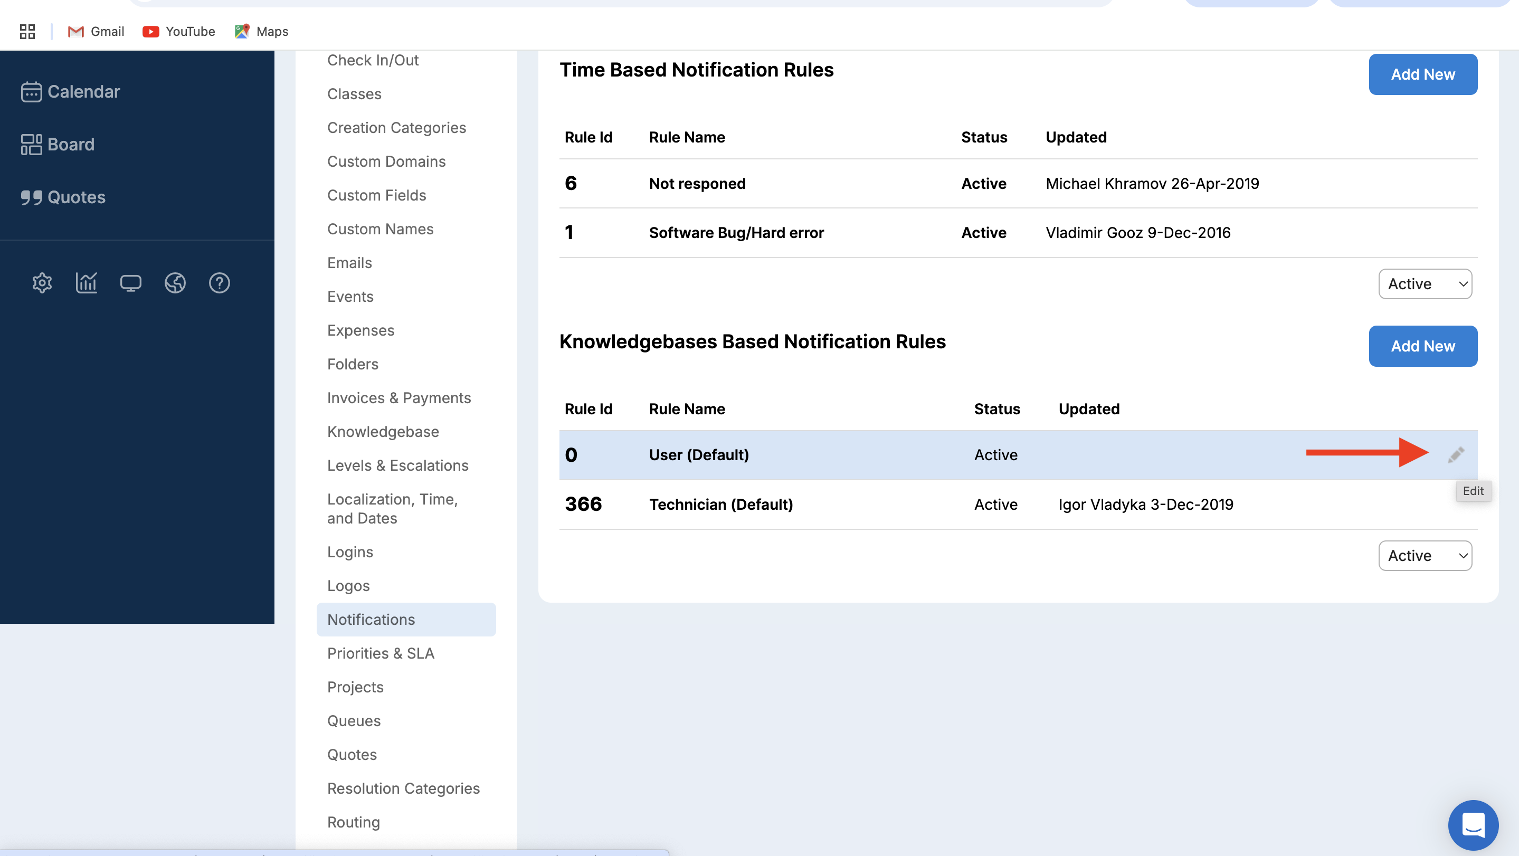The width and height of the screenshot is (1519, 856).
Task: Select Priorities & SLA settings item
Action: click(x=381, y=653)
